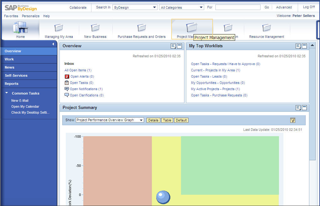Select Work in the sidebar

click(29, 59)
